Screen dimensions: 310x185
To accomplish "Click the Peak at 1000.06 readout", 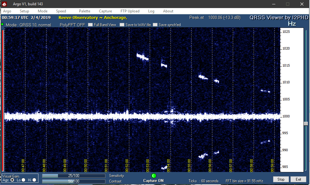I will tap(215, 18).
